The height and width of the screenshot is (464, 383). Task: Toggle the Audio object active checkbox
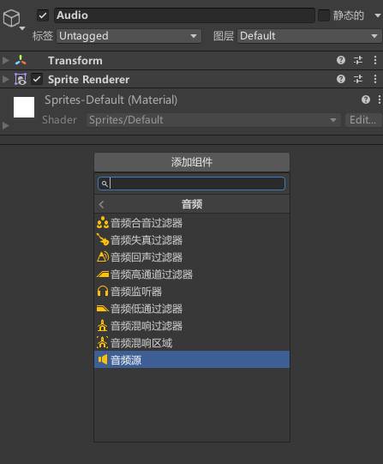pos(43,15)
